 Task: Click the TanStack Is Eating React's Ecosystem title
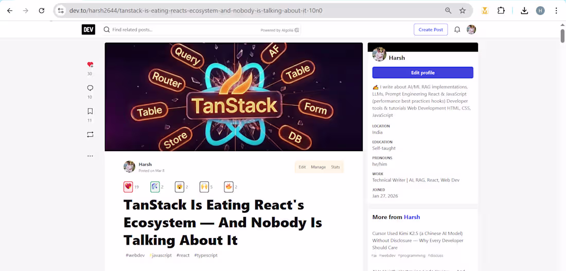coord(222,222)
